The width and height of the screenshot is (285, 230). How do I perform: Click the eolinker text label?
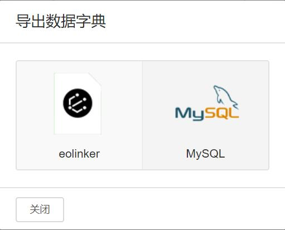pyautogui.click(x=79, y=154)
